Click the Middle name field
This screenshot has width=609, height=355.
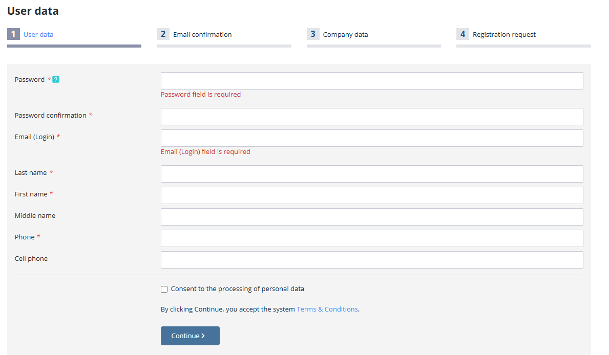(x=372, y=217)
